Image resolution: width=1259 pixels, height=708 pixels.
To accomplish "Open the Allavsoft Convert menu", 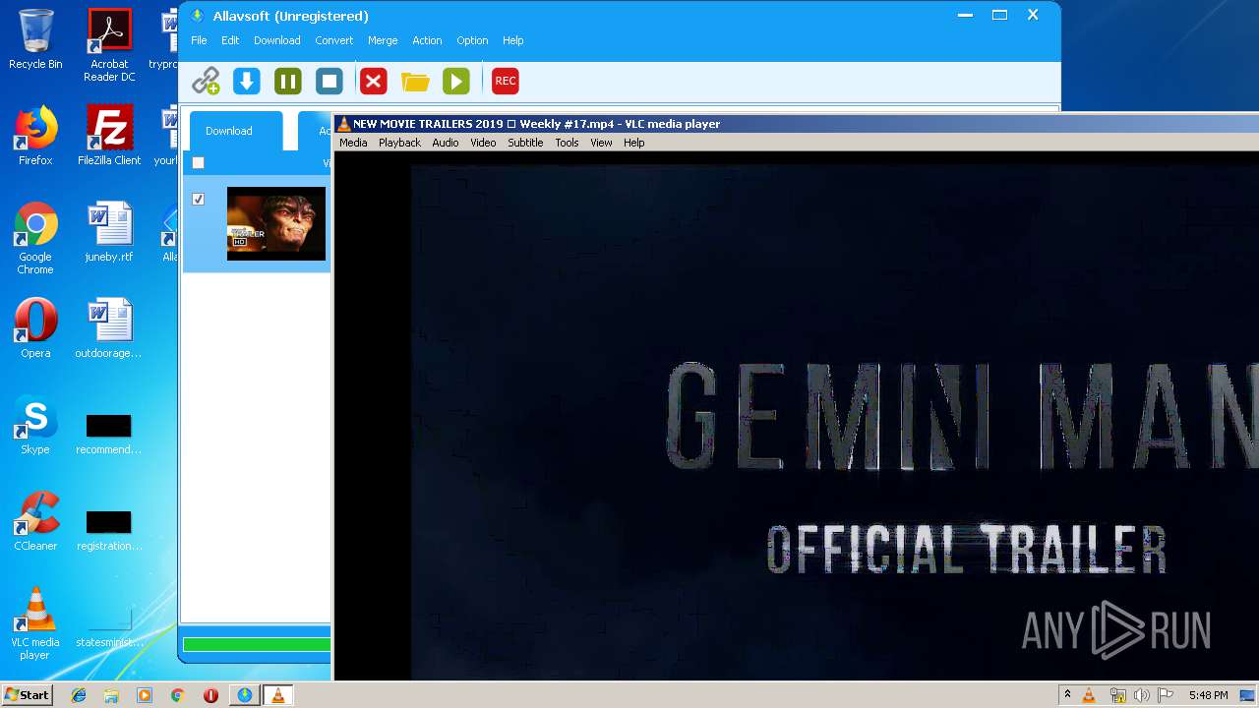I will click(x=333, y=40).
